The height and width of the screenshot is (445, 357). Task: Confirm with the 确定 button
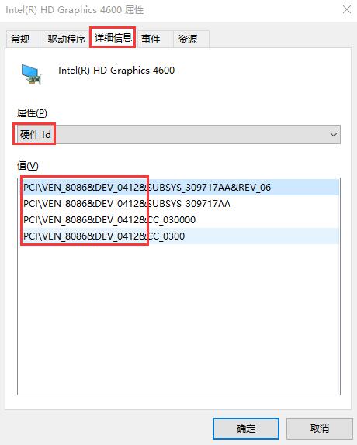(x=246, y=428)
